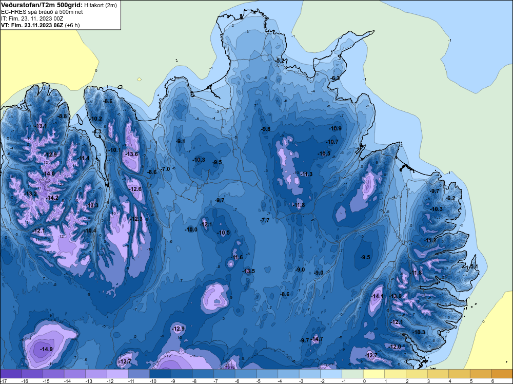Viewport: 513px width, 384px height.
Task: Click the -11.4 temperature label
Action: tap(83, 159)
